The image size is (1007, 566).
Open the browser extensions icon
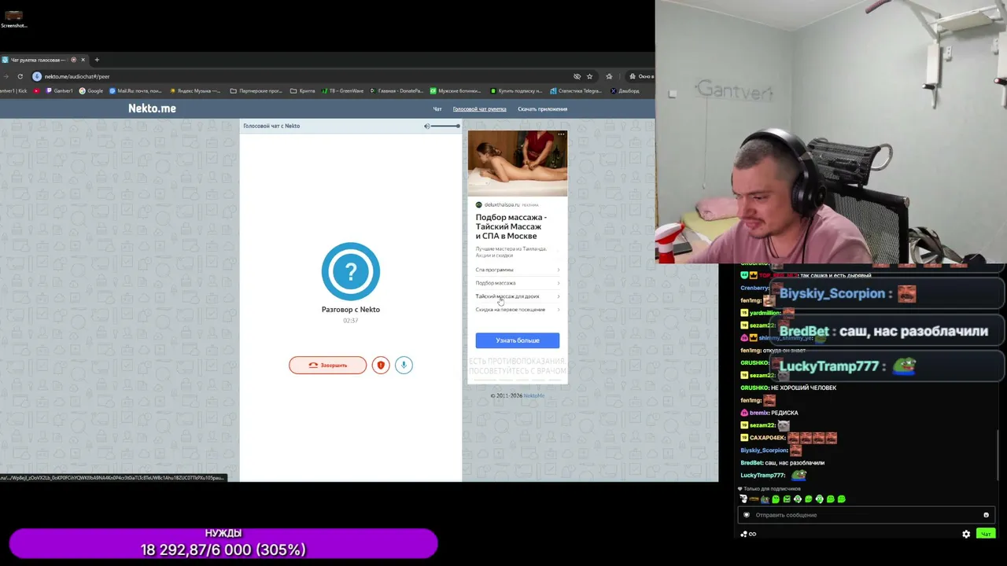coord(609,76)
